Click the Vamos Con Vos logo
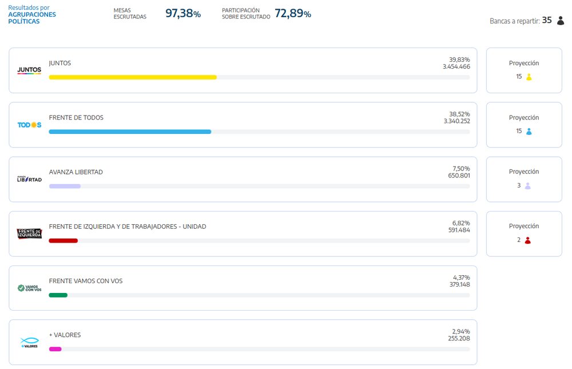 [29, 288]
